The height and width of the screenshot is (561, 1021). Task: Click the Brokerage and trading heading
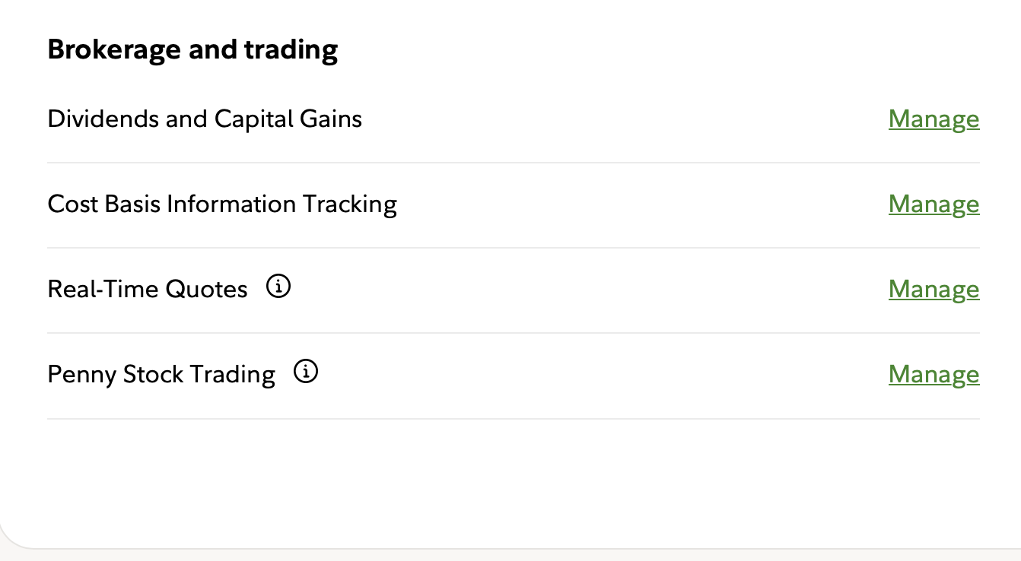(x=192, y=50)
